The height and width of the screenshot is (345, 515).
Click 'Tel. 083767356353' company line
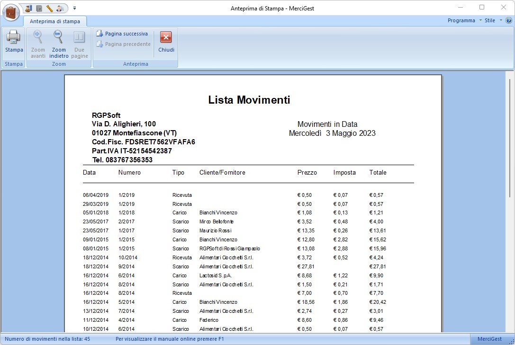(123, 159)
